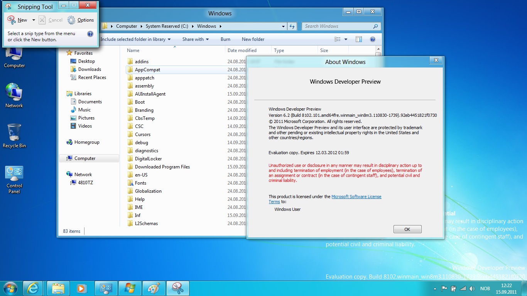This screenshot has height=296, width=527.
Task: Click the New snip button in Snipping Tool
Action: coord(17,20)
